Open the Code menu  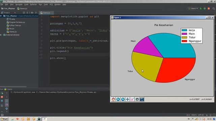[26, 4]
